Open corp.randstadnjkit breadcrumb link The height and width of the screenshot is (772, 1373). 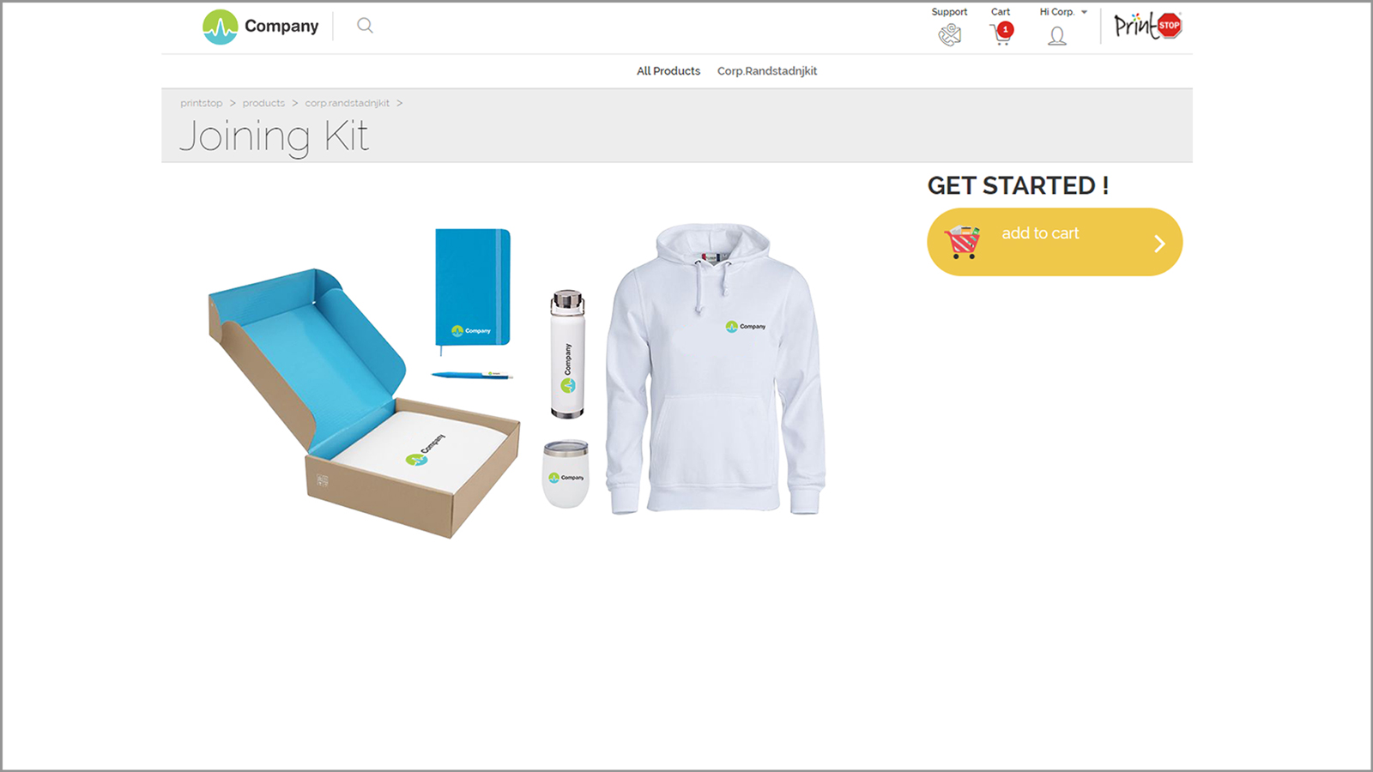348,103
